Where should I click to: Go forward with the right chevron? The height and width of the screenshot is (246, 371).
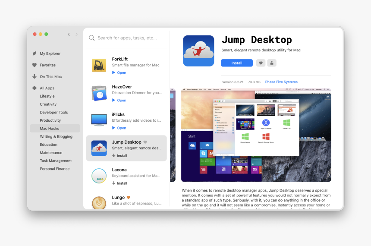pyautogui.click(x=76, y=35)
